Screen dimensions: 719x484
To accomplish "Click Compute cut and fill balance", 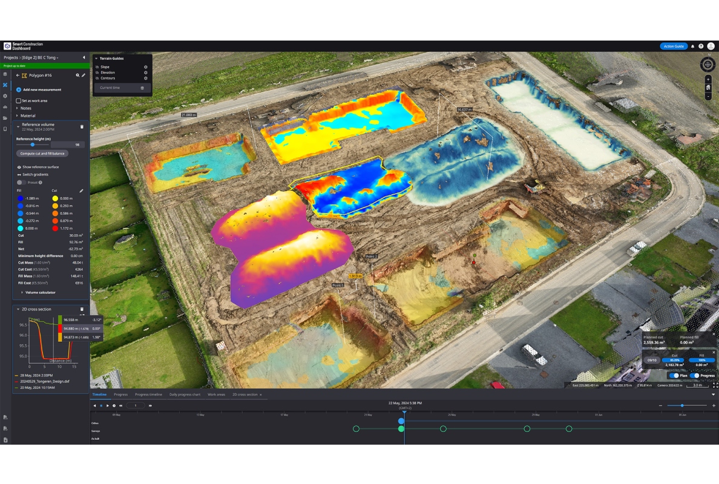I will (42, 154).
